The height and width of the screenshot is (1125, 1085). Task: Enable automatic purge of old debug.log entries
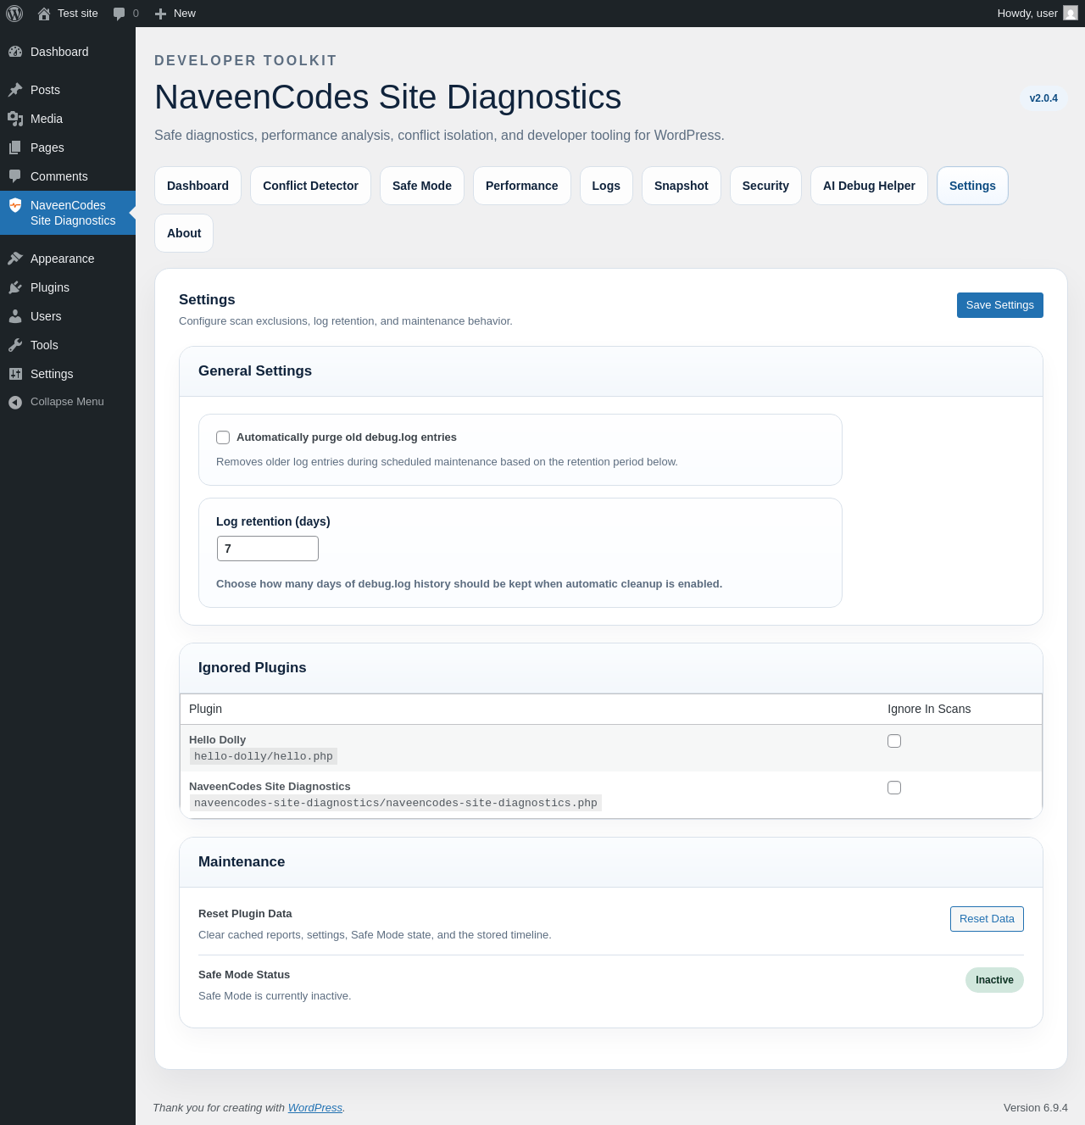223,437
